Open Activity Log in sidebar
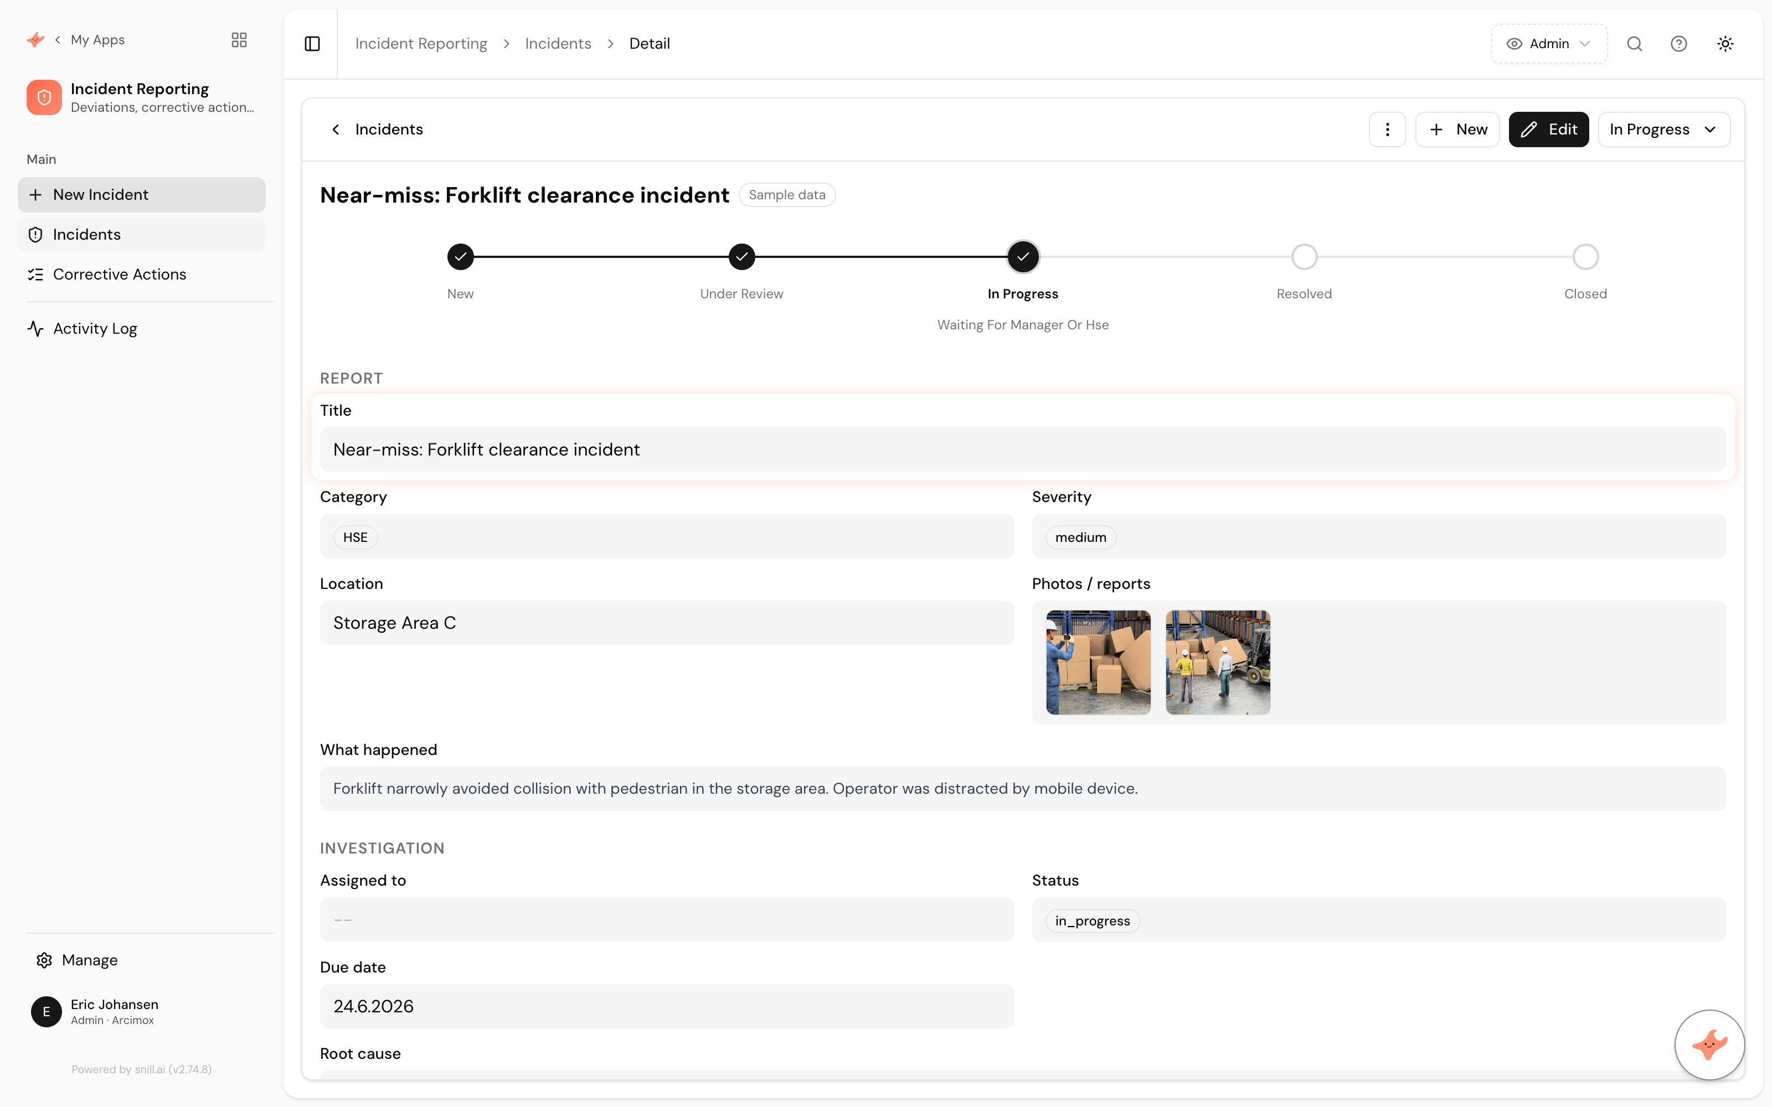Image resolution: width=1772 pixels, height=1107 pixels. [141, 329]
